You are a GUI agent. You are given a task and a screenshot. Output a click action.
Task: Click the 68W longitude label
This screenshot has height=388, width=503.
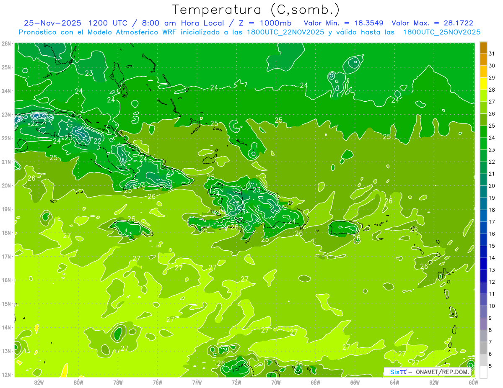coord(316,382)
